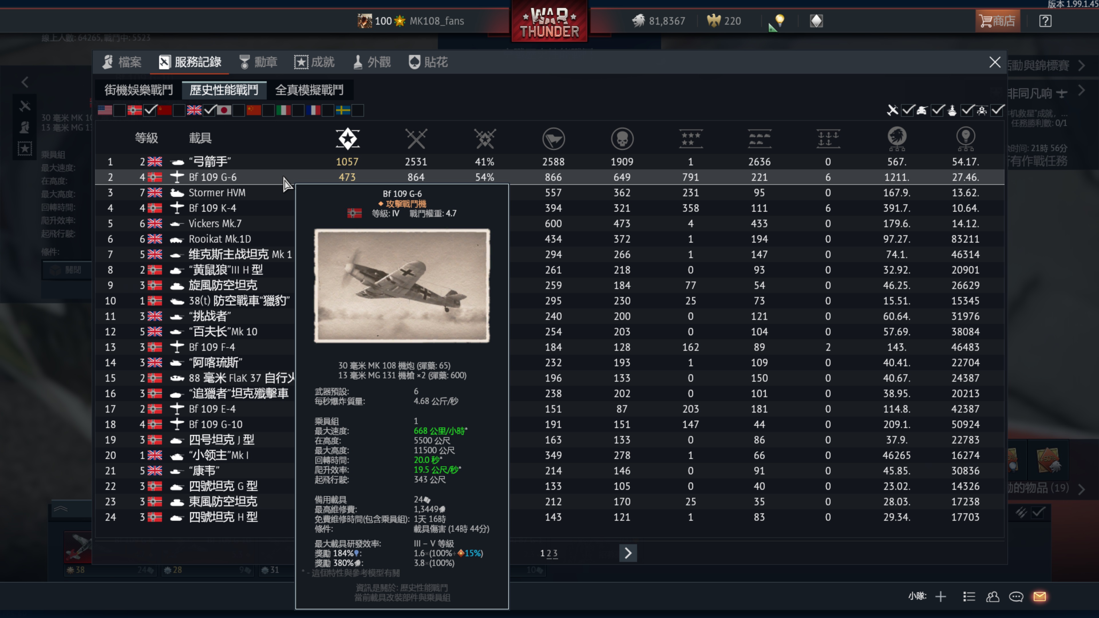
Task: Select the Stormer HVM table row
Action: tap(549, 192)
